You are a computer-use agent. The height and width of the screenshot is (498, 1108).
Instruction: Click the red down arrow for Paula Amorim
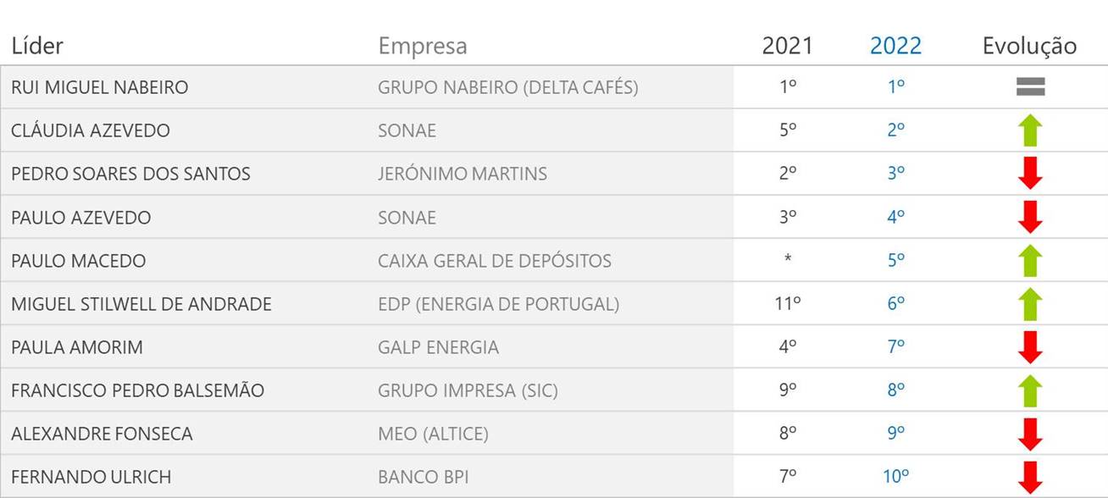(x=1030, y=347)
